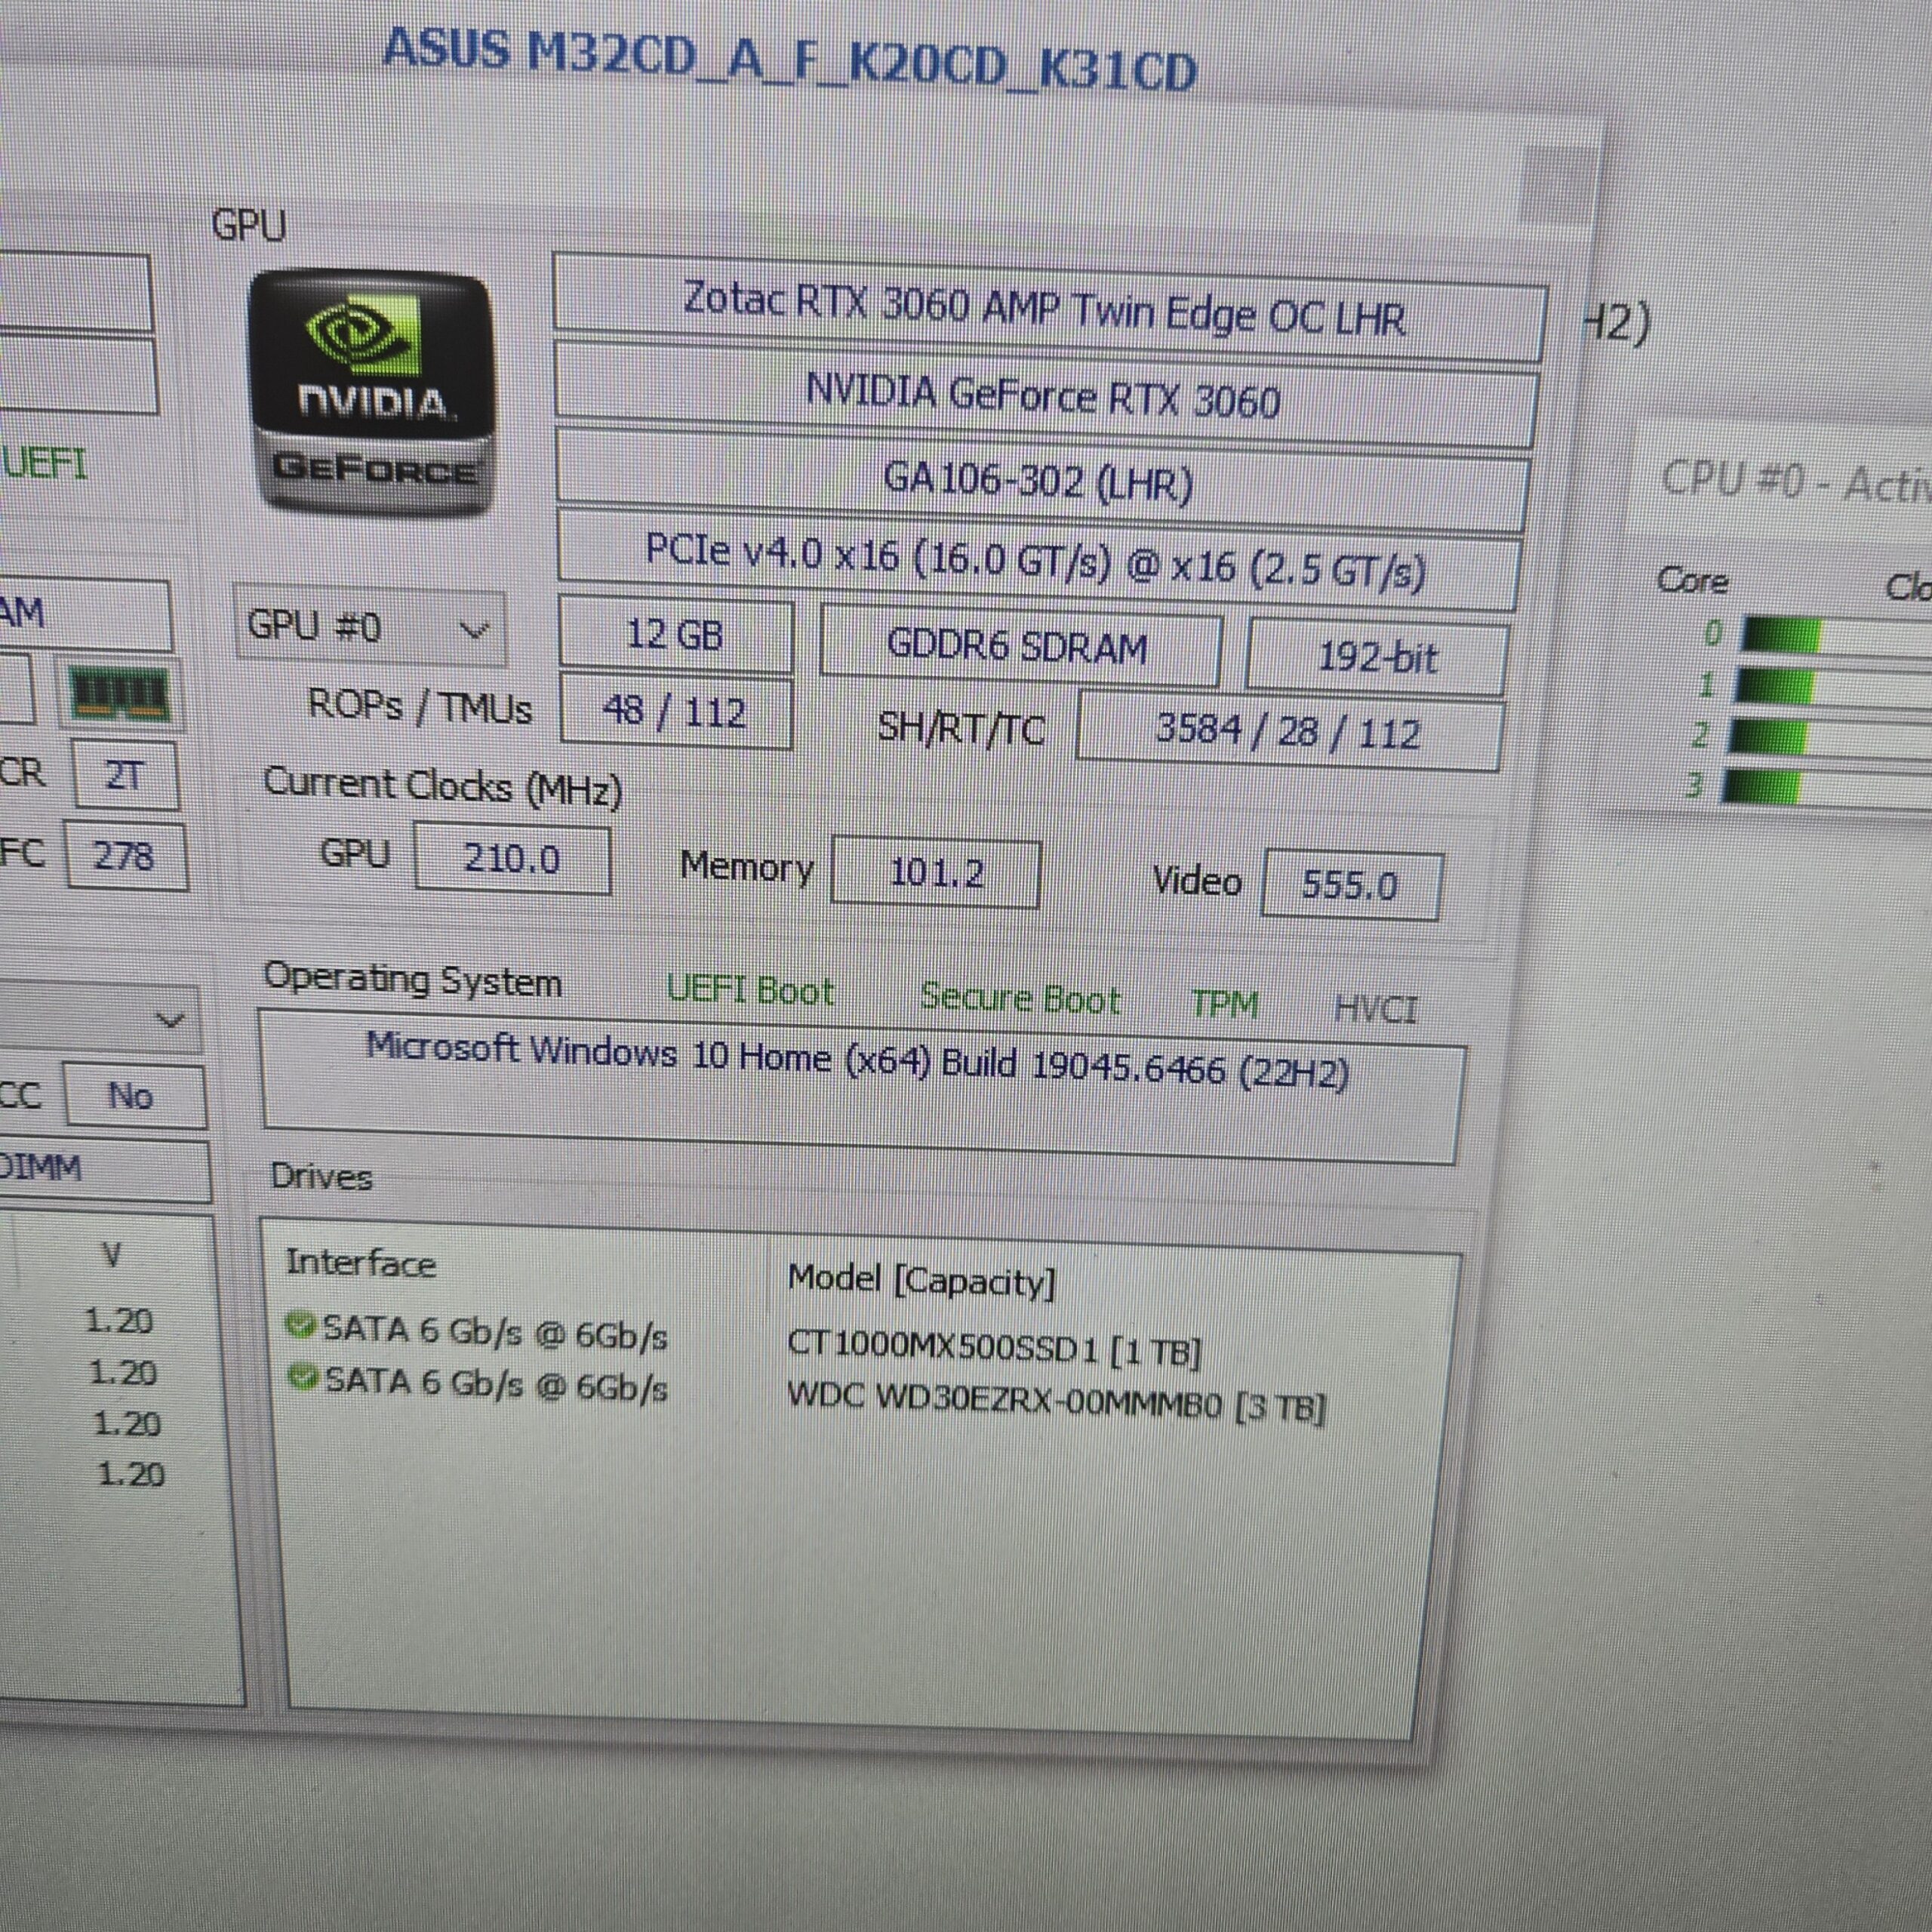This screenshot has height=1932, width=1932.
Task: Click the green memory module icon
Action: point(121,693)
